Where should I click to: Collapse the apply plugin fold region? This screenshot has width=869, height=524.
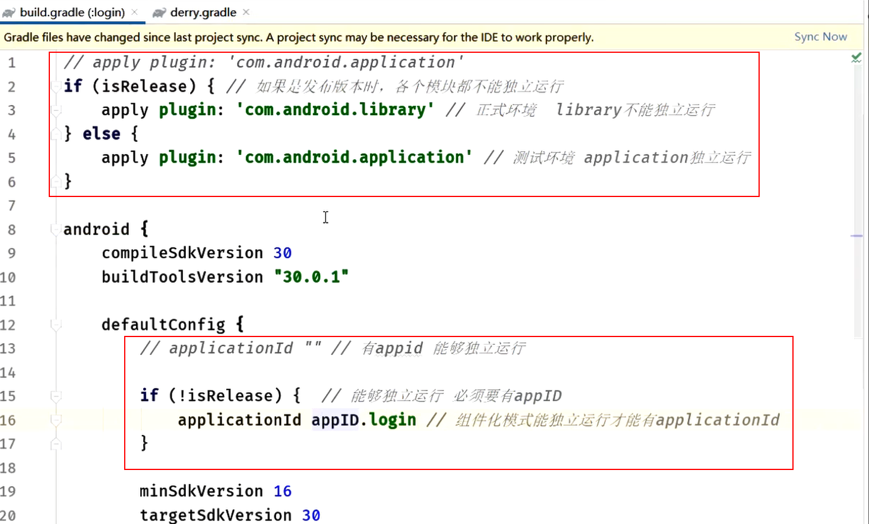(55, 109)
